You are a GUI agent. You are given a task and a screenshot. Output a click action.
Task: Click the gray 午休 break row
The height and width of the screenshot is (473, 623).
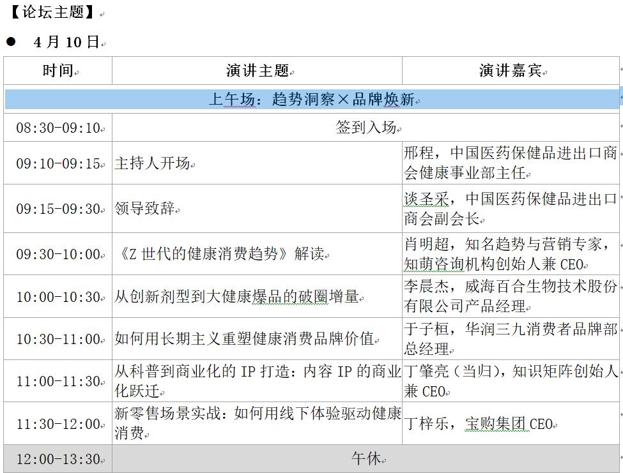(x=365, y=459)
